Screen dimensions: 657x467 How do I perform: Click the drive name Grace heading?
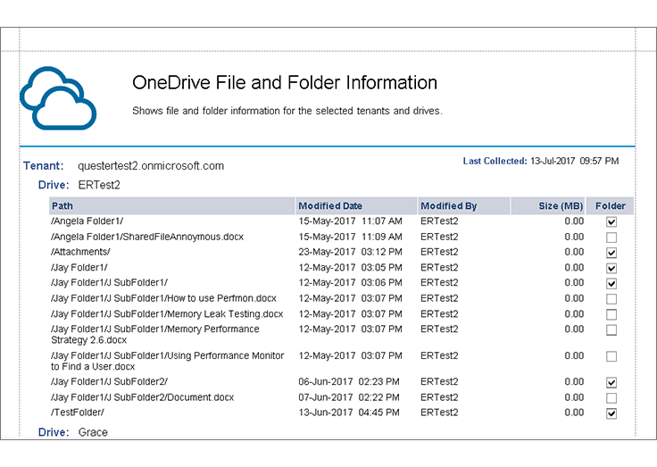pyautogui.click(x=93, y=432)
